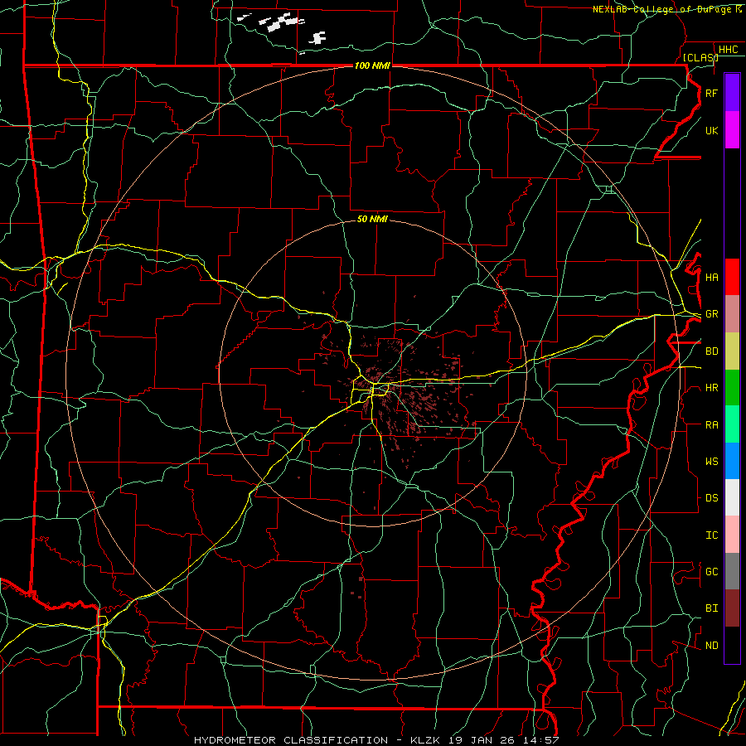
Task: Click the BD legend label
Action: pyautogui.click(x=711, y=351)
